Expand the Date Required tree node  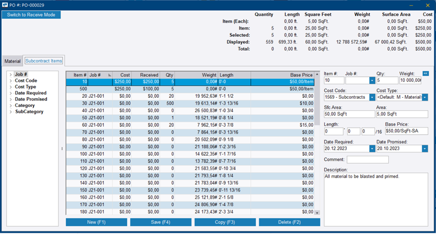(10, 93)
